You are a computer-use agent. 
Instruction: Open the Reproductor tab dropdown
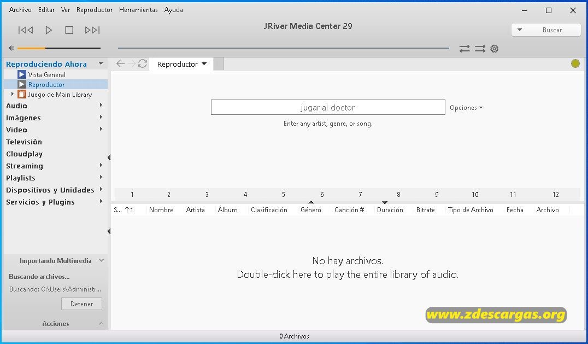(204, 64)
